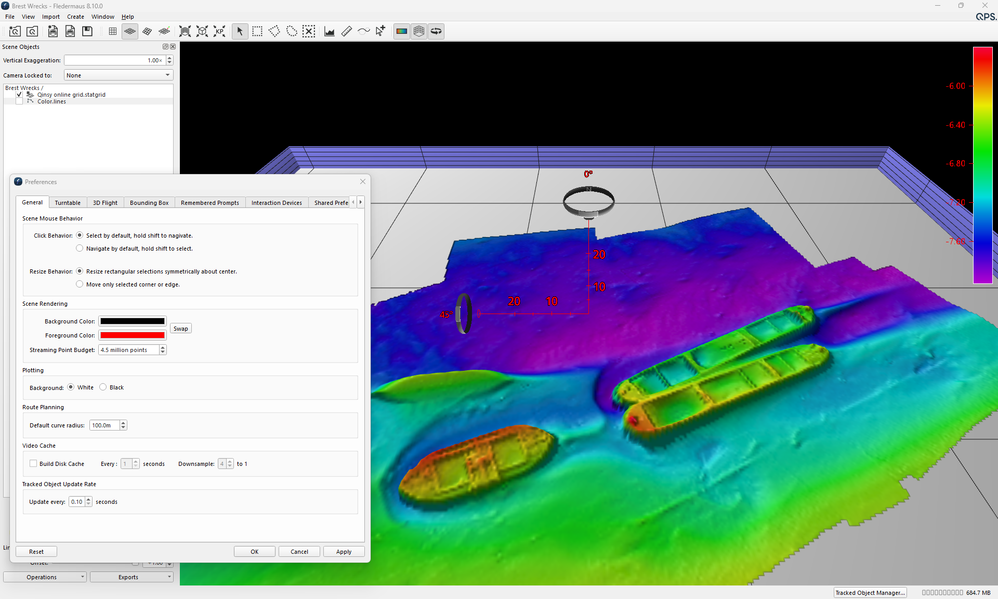998x599 pixels.
Task: Open the profile chart tool
Action: click(330, 31)
